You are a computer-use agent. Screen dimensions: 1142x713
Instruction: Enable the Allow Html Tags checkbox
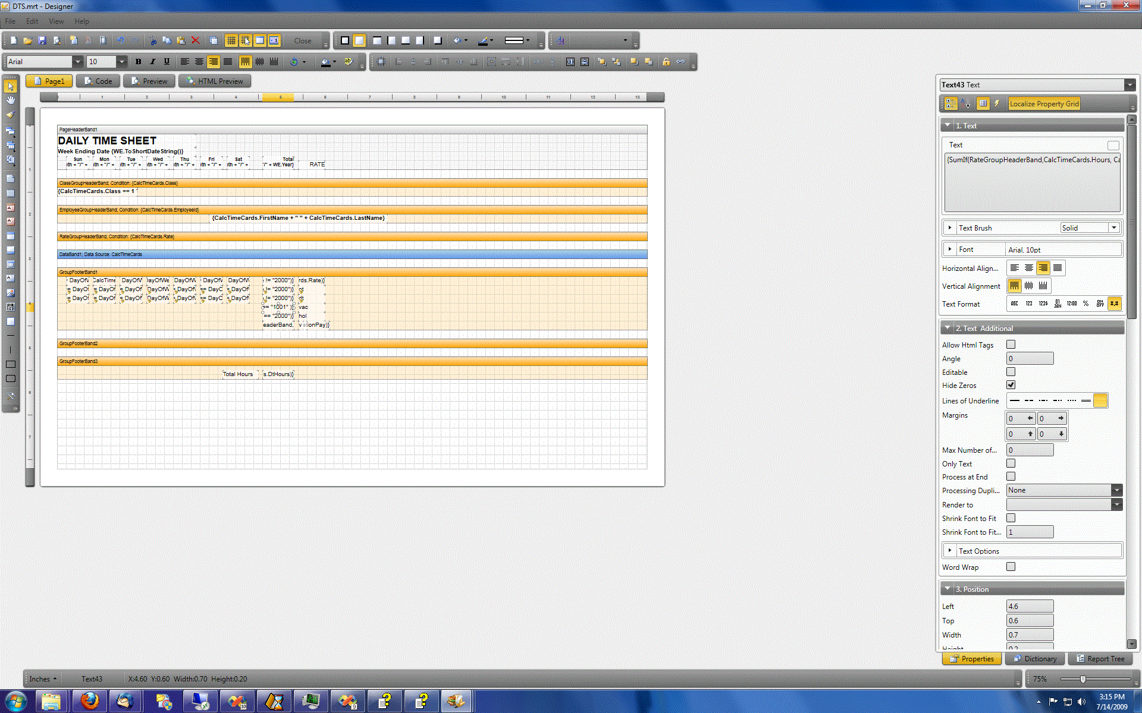coord(1011,344)
